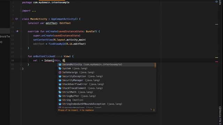
Task: Click the underlined Intent constructor call
Action: pos(49,60)
